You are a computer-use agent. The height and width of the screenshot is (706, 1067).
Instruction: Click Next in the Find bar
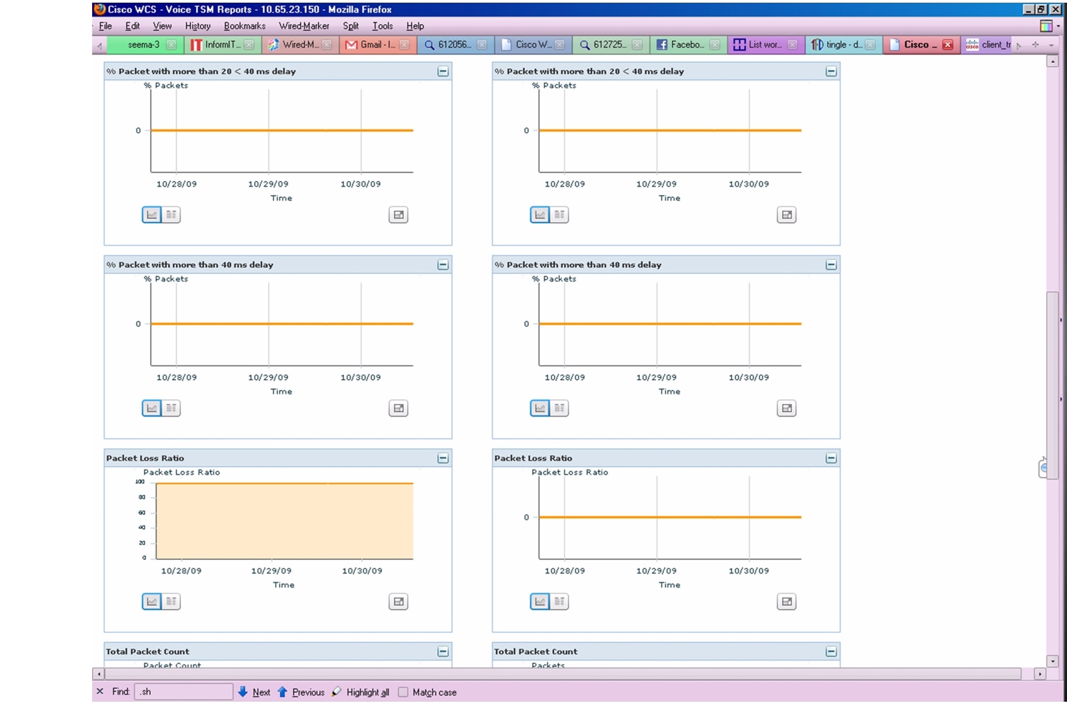click(262, 692)
